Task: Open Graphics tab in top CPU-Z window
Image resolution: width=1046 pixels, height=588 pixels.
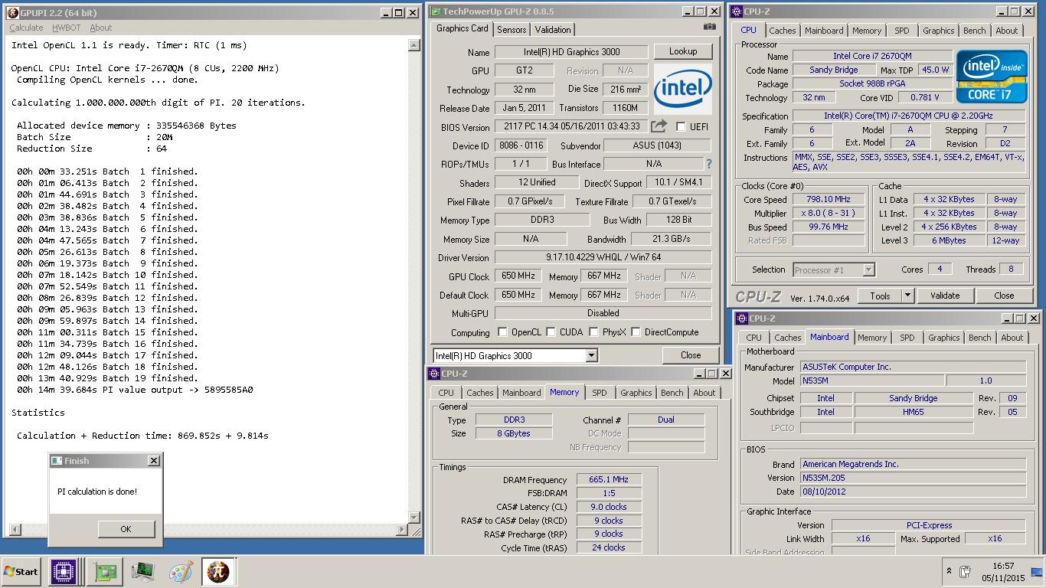Action: click(x=939, y=31)
